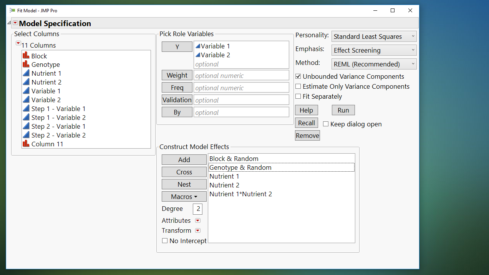Select Genotype & Random in the effects list
The height and width of the screenshot is (275, 489).
240,167
